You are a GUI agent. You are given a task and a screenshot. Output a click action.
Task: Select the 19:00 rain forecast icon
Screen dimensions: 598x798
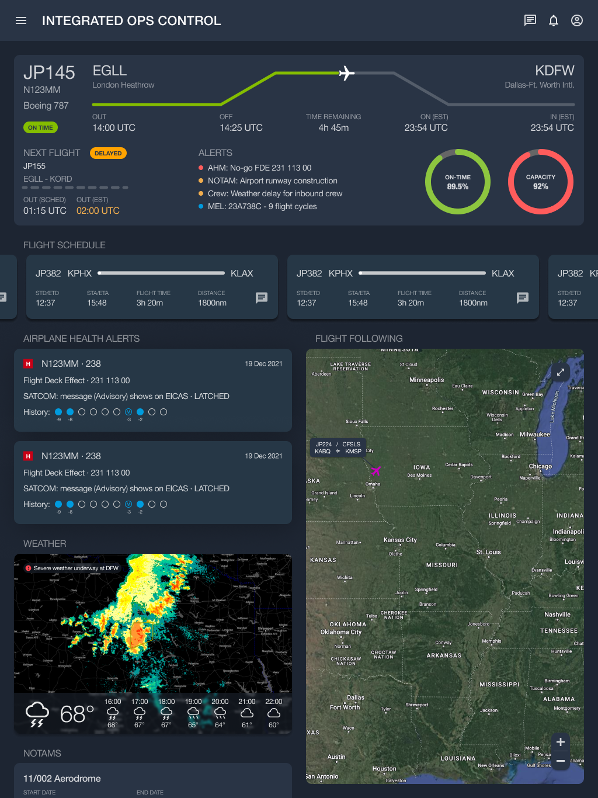tap(193, 713)
